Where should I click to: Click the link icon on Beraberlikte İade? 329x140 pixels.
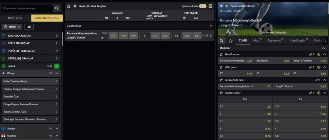tap(316, 80)
